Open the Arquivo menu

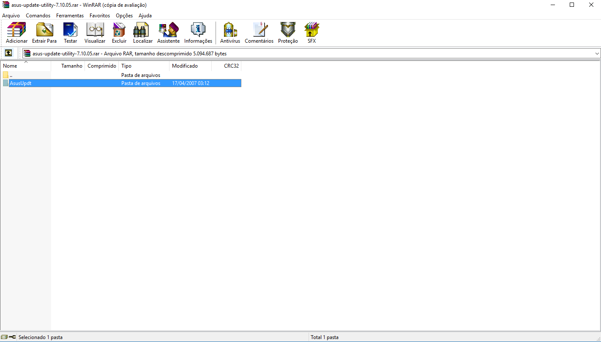(11, 16)
